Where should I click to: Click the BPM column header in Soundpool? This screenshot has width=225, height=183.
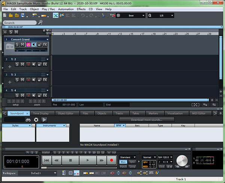click(120, 126)
